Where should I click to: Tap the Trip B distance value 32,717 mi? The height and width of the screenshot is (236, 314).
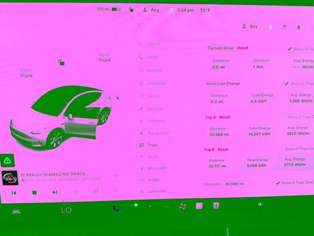[x=217, y=166]
